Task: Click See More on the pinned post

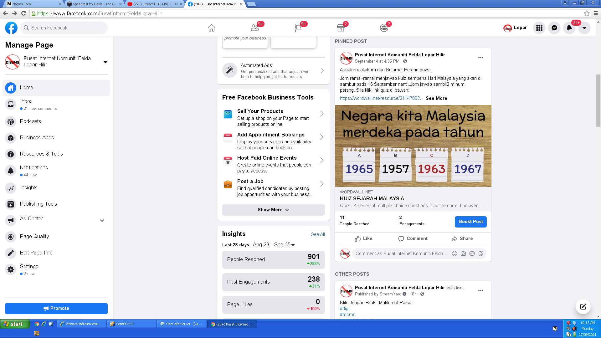Action: (436, 98)
